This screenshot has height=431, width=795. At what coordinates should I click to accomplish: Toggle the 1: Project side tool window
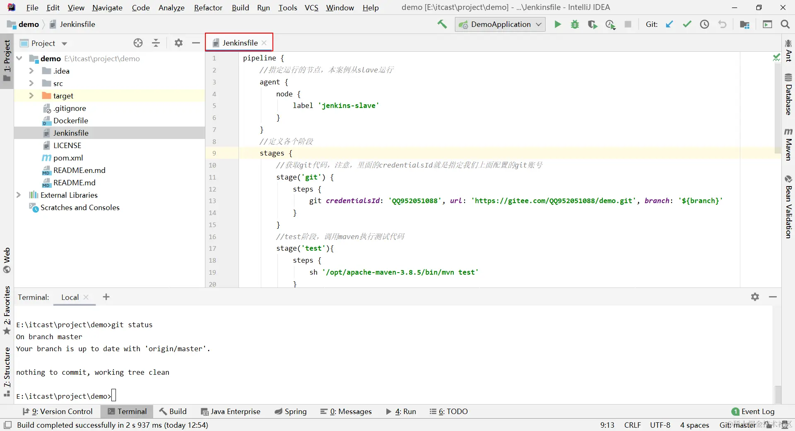point(7,61)
